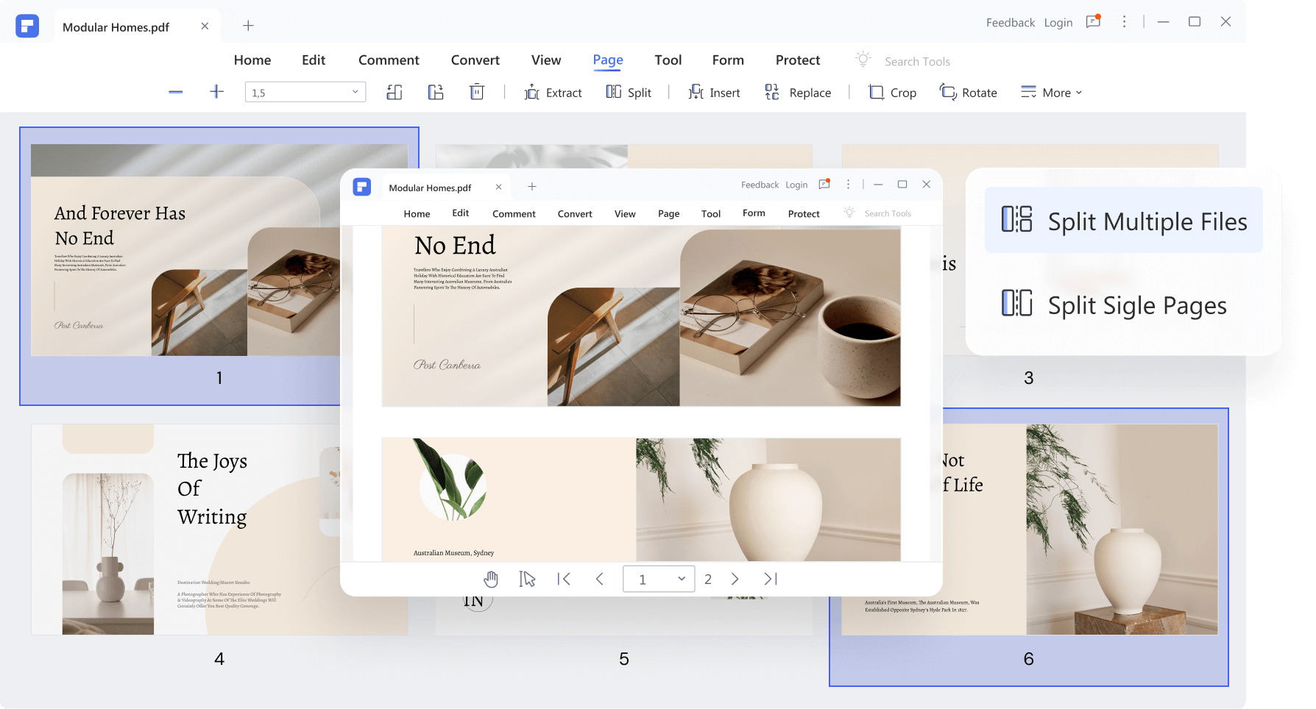
Task: Expand the More toolbar menu
Action: (x=1051, y=92)
